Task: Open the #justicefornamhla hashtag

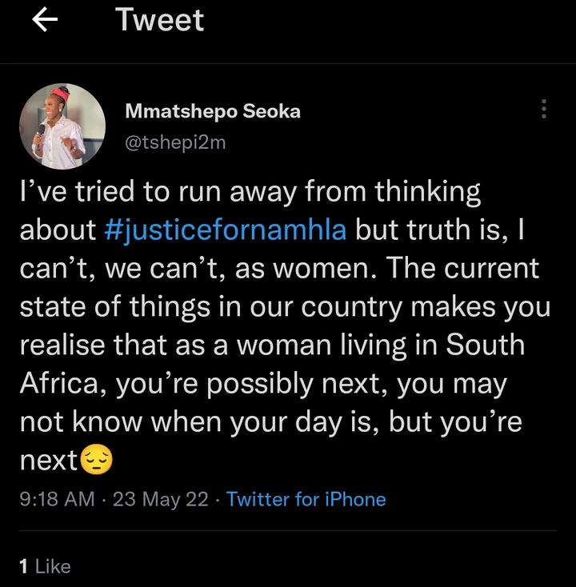Action: pos(226,230)
